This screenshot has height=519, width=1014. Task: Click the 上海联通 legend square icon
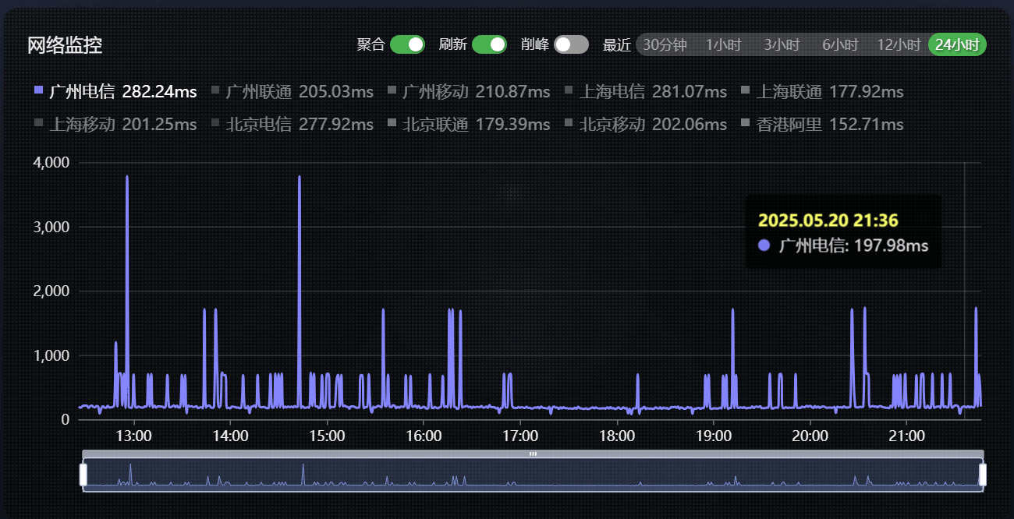(x=746, y=91)
